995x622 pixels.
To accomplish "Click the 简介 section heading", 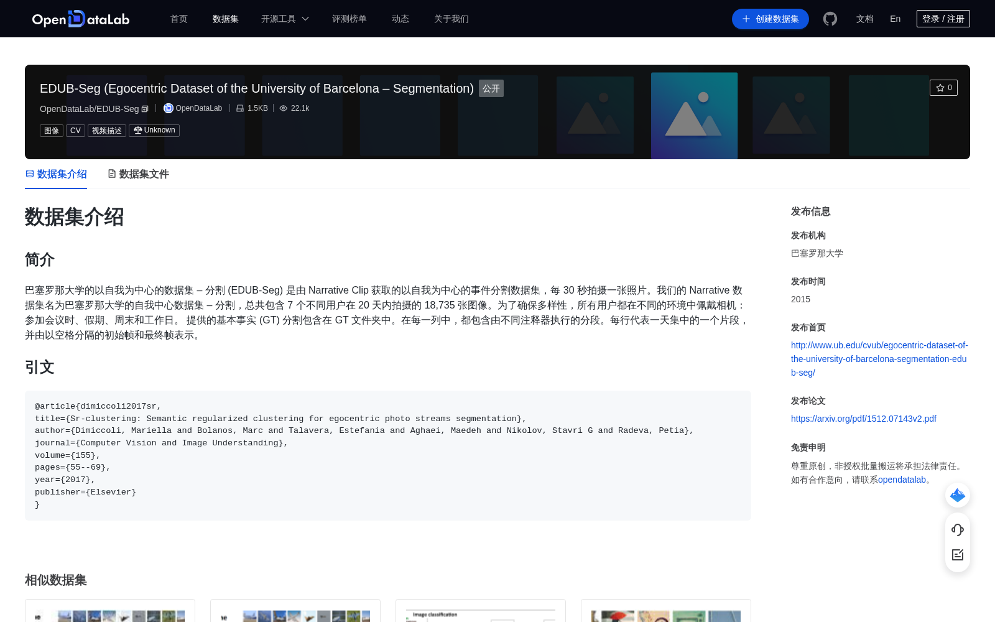I will [40, 259].
